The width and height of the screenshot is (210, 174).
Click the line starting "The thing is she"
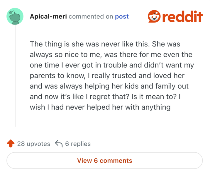pos(105,44)
